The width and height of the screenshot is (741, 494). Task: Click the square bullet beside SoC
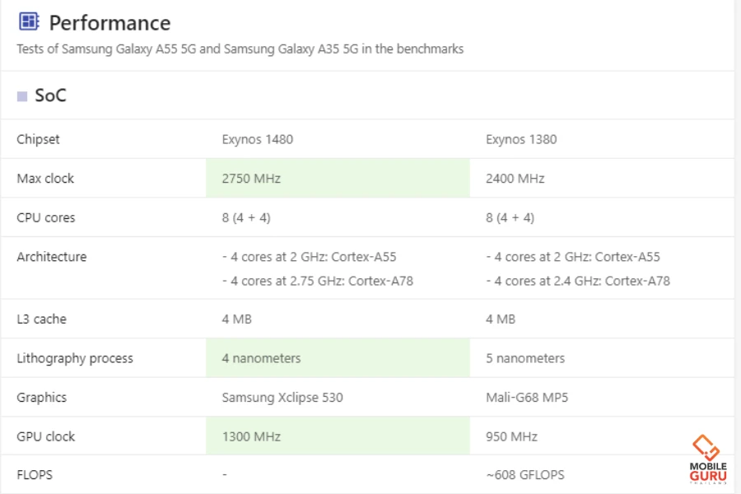(x=22, y=96)
